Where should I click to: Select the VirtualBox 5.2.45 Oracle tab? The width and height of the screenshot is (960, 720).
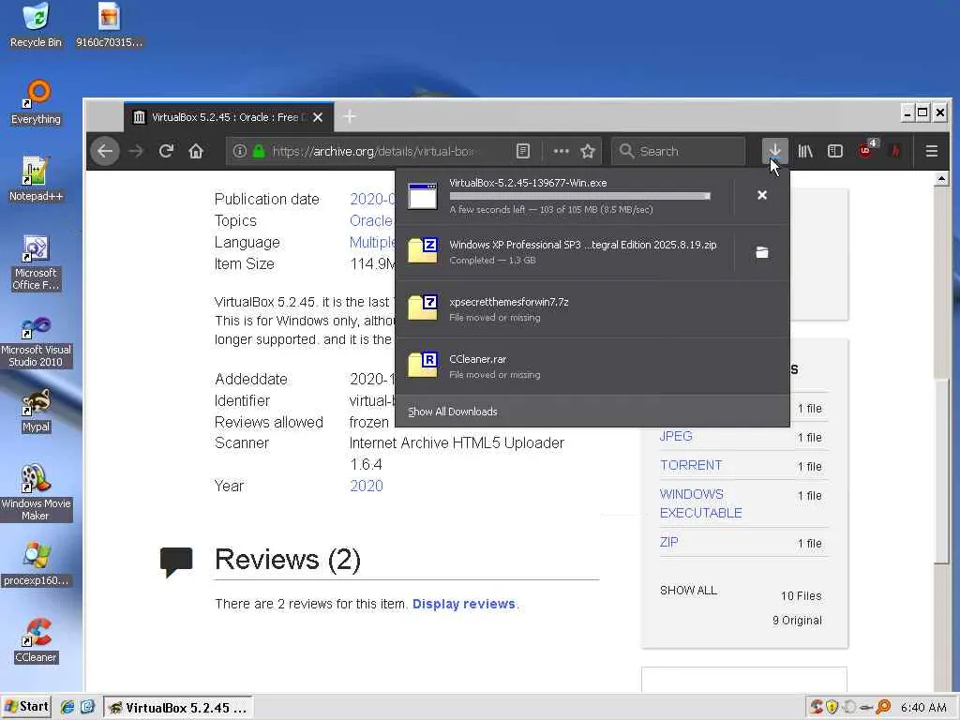click(x=229, y=117)
